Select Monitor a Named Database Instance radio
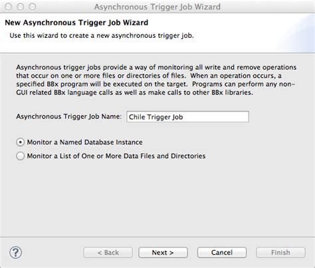 [20, 142]
